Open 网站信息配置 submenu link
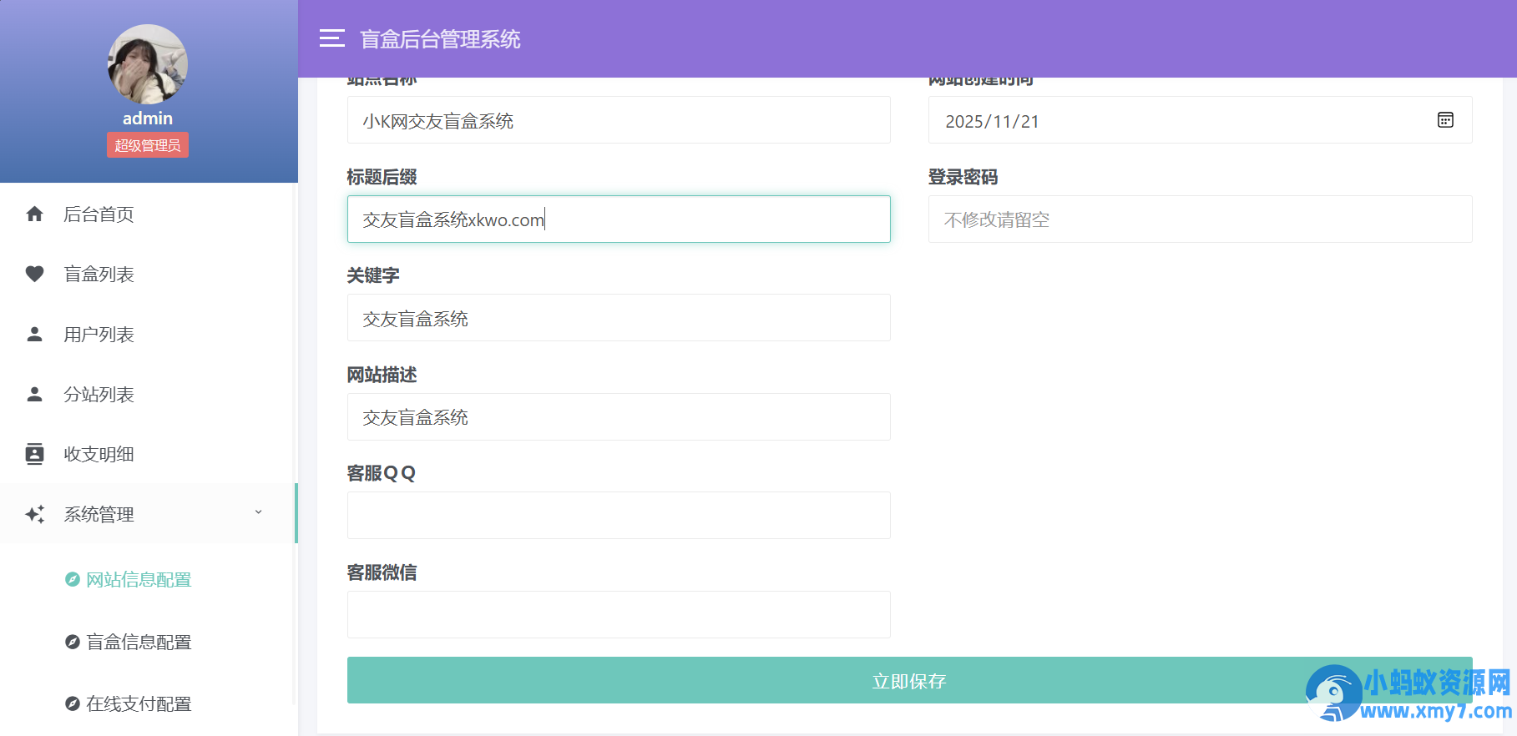This screenshot has height=736, width=1517. pos(139,579)
